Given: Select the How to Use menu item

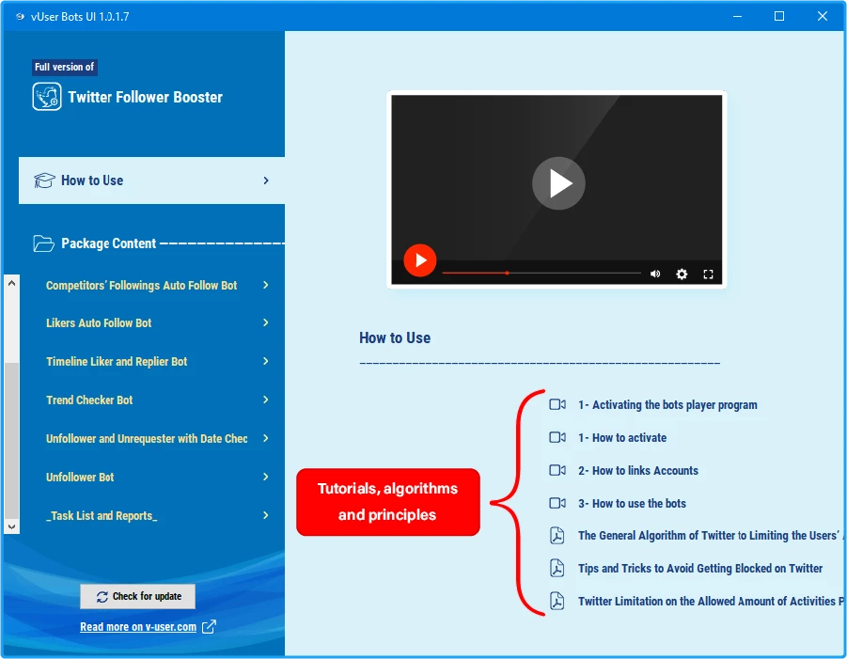Looking at the screenshot, I should (x=151, y=180).
